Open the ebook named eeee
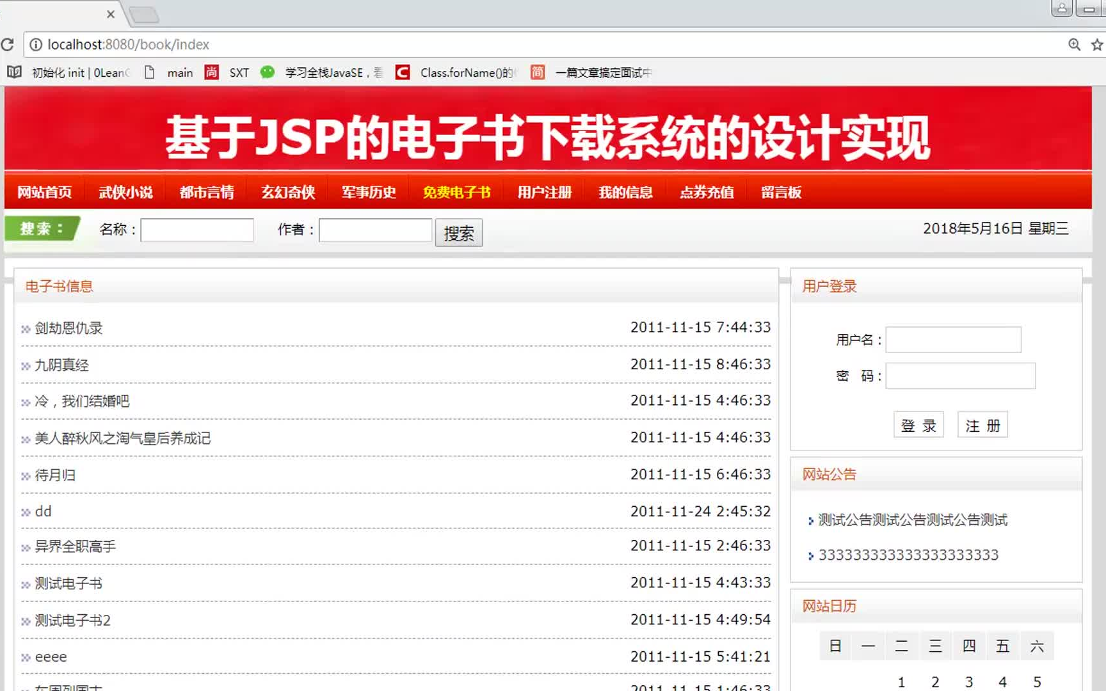Screen dimensions: 1106x691 click(x=51, y=658)
